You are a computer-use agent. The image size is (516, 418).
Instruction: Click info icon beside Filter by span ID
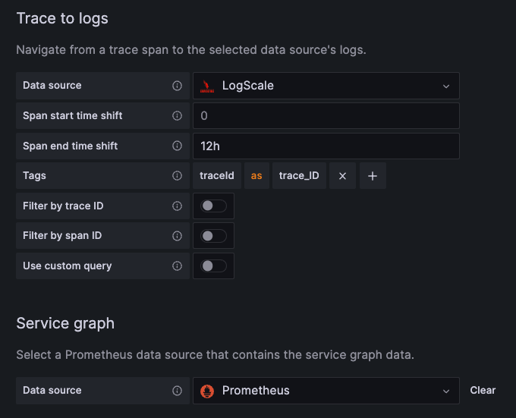coord(177,235)
